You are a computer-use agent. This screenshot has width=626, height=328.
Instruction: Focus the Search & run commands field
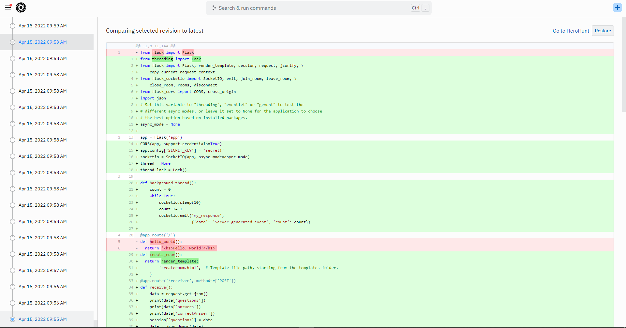click(319, 8)
